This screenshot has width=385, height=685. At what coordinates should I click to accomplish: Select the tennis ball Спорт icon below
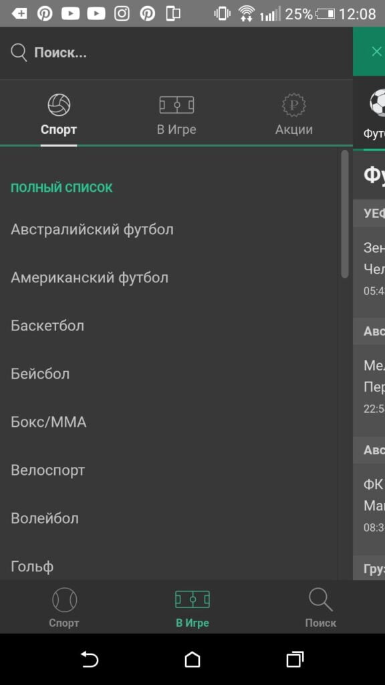pyautogui.click(x=63, y=600)
